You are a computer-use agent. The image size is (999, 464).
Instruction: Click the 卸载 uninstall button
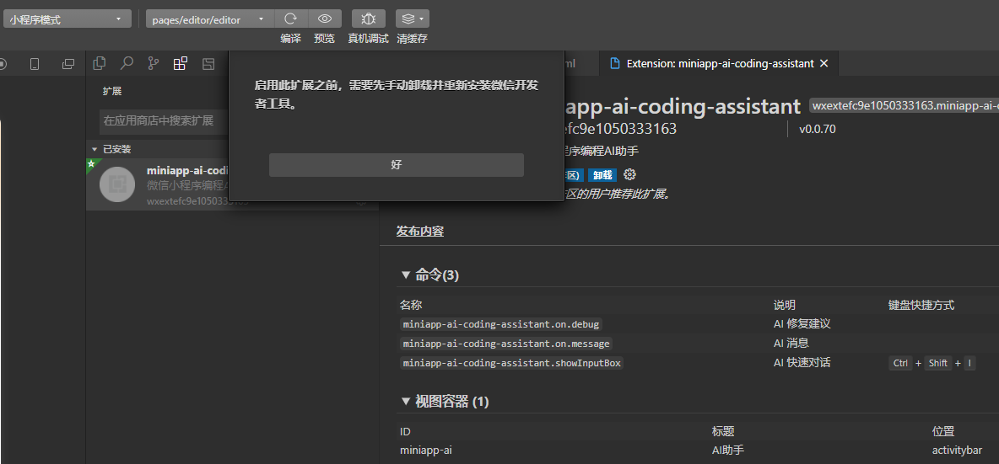point(602,175)
